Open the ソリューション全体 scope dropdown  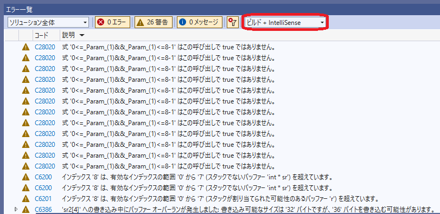[x=48, y=23]
